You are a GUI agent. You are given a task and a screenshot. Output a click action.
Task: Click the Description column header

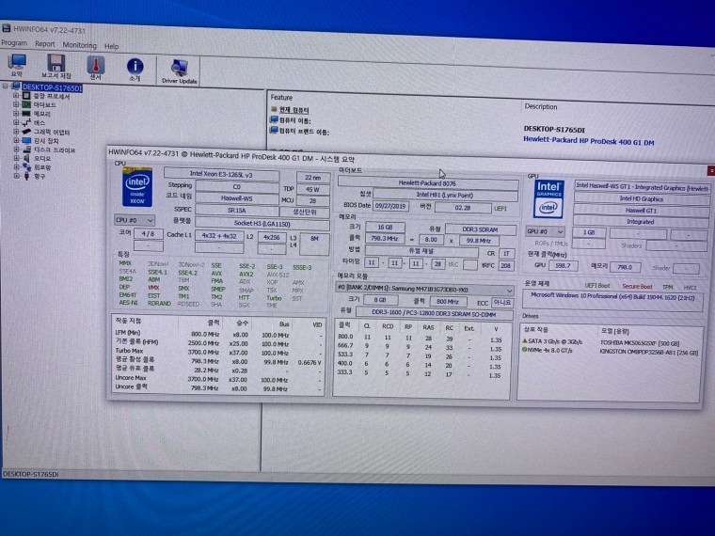tap(541, 106)
